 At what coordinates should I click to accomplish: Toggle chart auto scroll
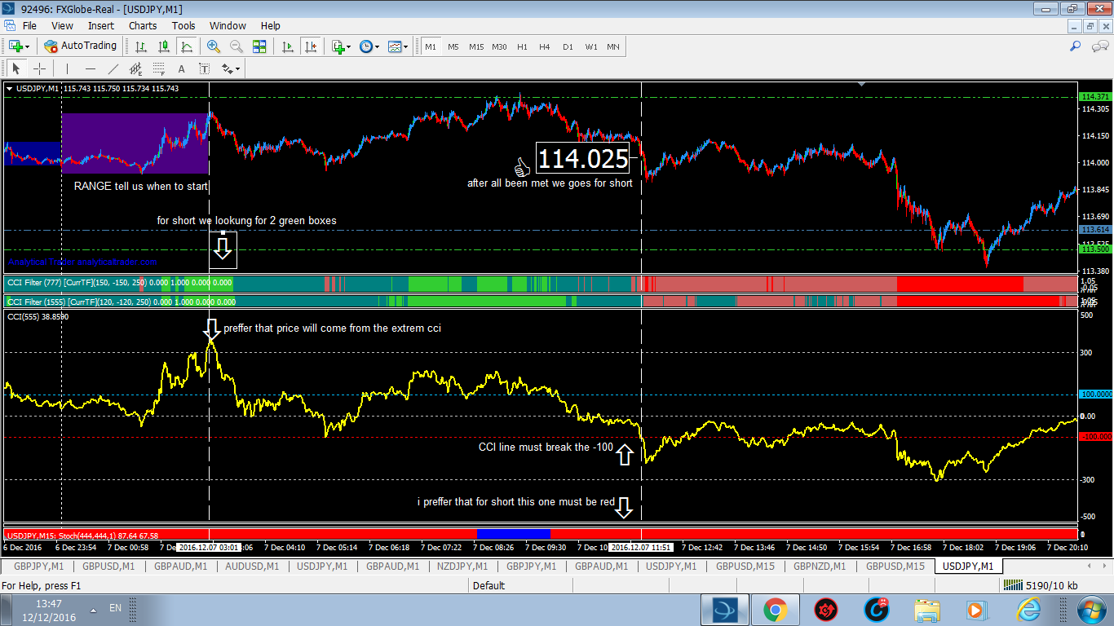(x=288, y=46)
